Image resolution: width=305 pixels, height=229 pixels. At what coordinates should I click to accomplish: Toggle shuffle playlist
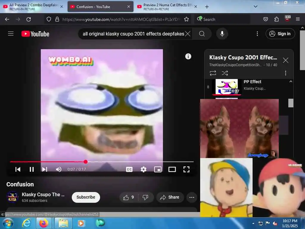pyautogui.click(x=225, y=73)
